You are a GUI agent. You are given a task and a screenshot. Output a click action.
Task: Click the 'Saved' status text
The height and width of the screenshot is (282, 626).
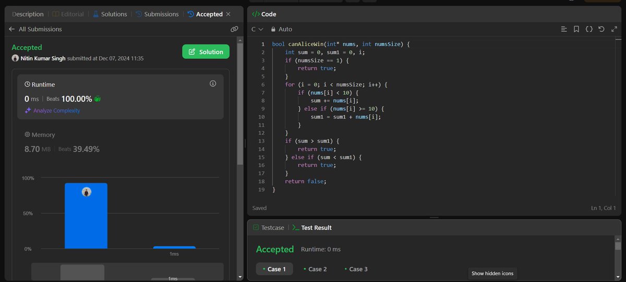coord(259,208)
